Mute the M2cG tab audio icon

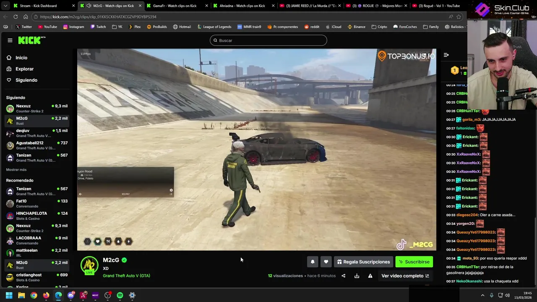click(89, 6)
